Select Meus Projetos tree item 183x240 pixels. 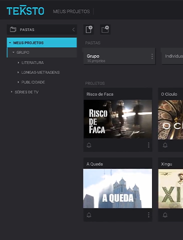click(41, 42)
